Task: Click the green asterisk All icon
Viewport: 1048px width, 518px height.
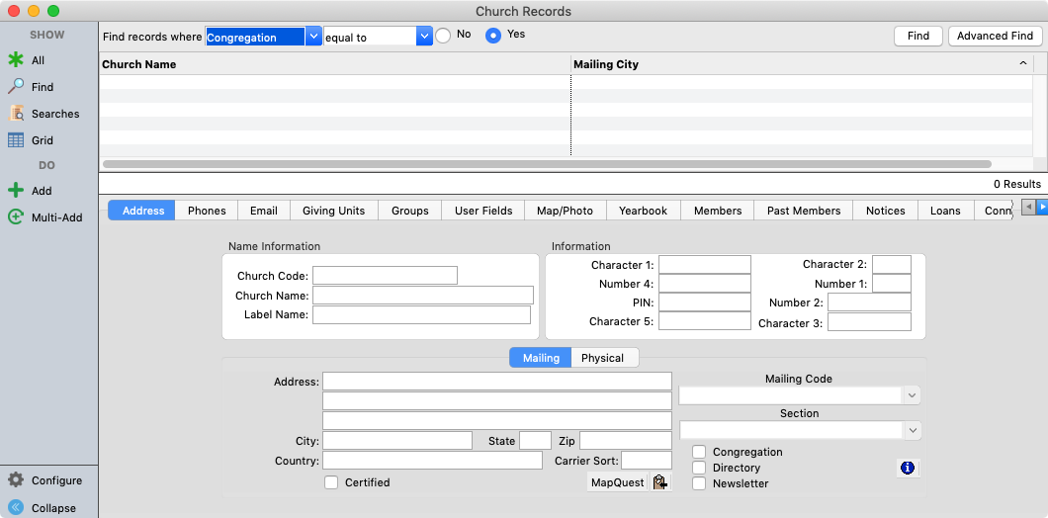Action: pos(16,60)
